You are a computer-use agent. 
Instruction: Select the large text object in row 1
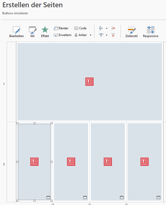(x=89, y=82)
